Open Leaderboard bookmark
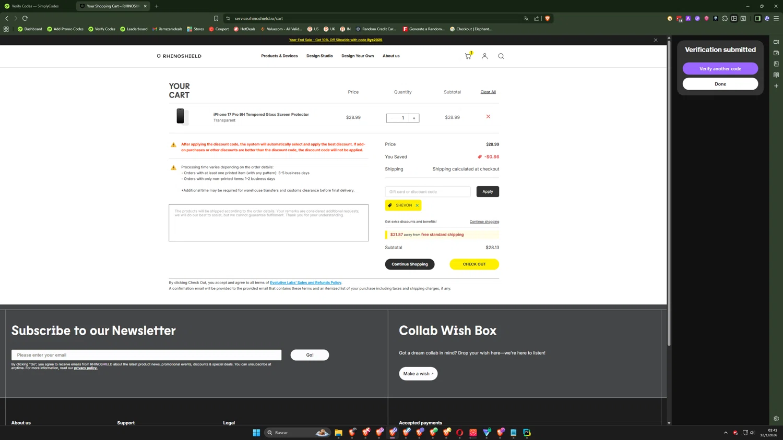The height and width of the screenshot is (440, 783). point(134,29)
